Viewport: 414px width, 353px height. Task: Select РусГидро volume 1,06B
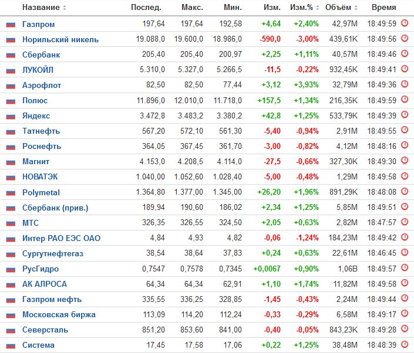coord(348,269)
